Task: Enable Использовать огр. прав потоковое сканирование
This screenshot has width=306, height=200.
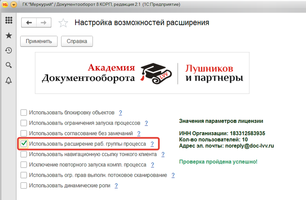Action: (x=24, y=175)
